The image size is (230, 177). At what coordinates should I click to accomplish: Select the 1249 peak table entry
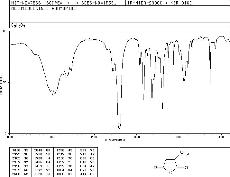point(60,154)
